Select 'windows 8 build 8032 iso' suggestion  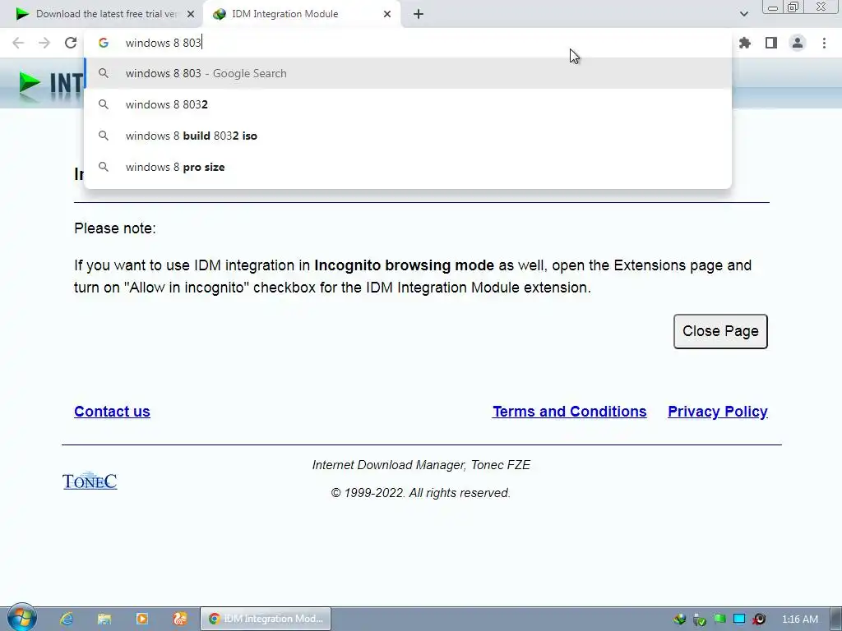(408, 136)
